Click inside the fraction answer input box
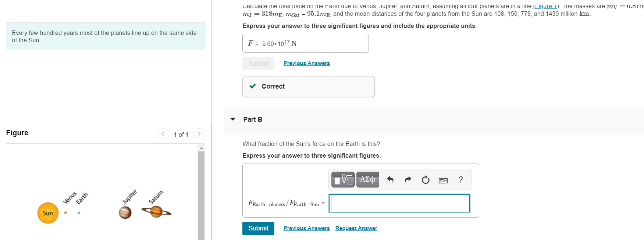Viewport: 644px width, 240px height. click(399, 203)
